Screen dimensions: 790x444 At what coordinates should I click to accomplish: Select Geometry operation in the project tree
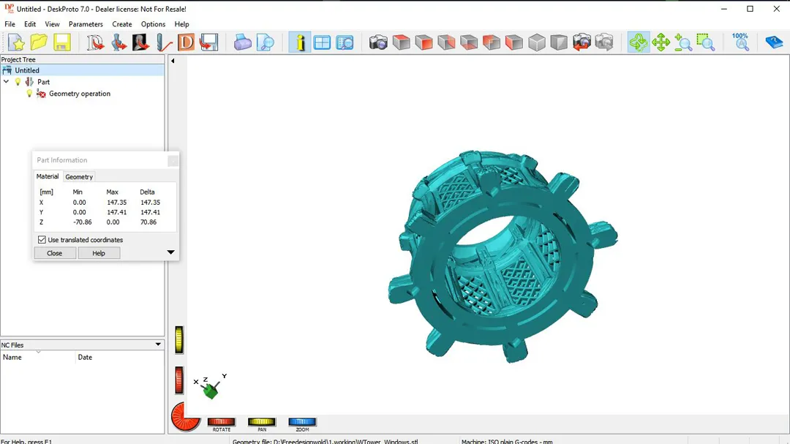point(80,93)
